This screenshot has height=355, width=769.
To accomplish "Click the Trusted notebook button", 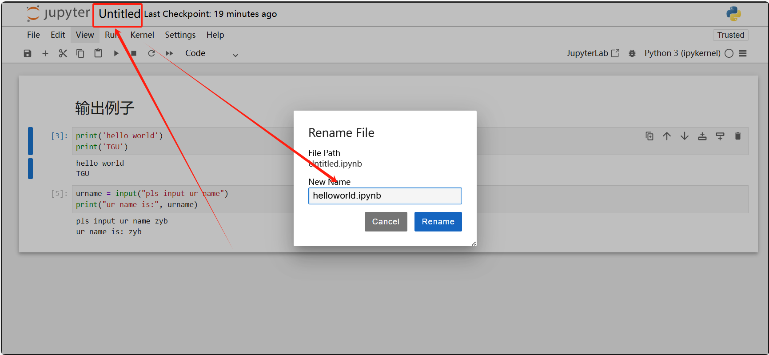I will [x=730, y=35].
